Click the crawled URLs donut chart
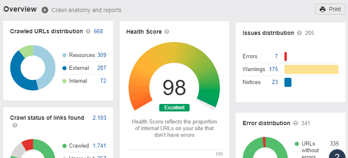This screenshot has height=158, width=348. [x=33, y=68]
